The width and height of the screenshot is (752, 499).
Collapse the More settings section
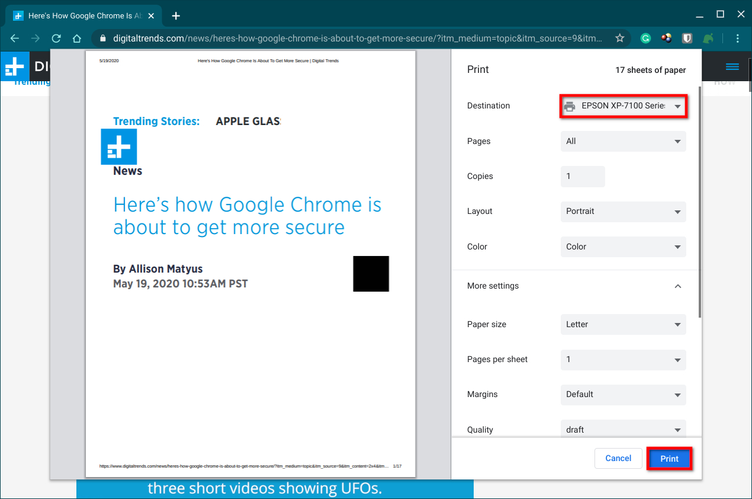tap(678, 286)
